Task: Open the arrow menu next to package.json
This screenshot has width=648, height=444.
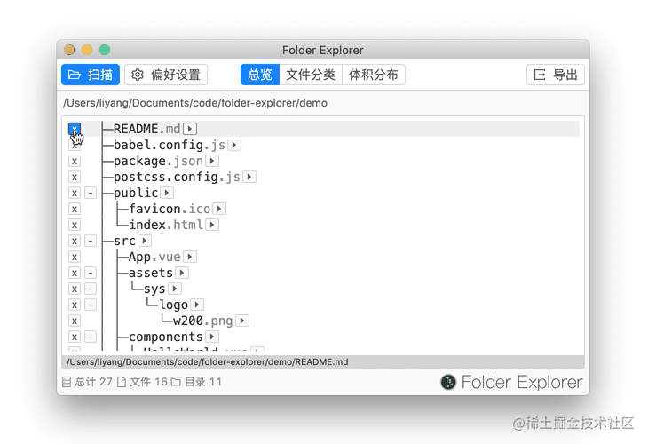Action: [212, 161]
